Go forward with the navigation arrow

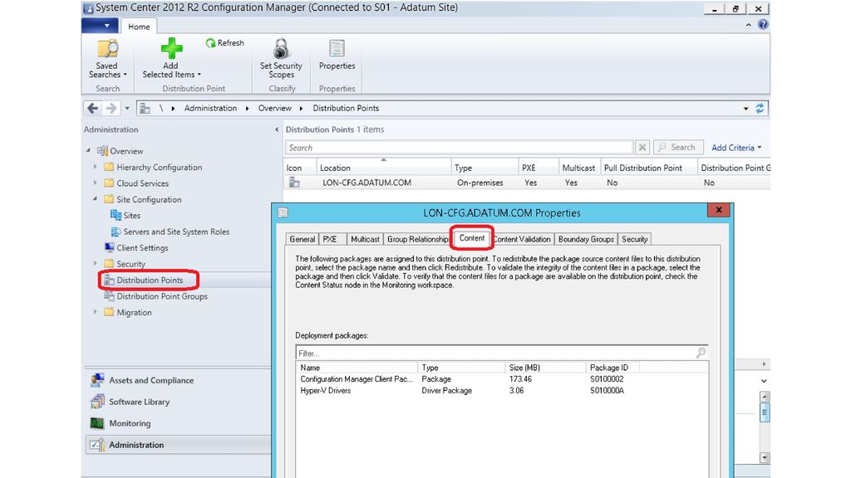coord(111,109)
